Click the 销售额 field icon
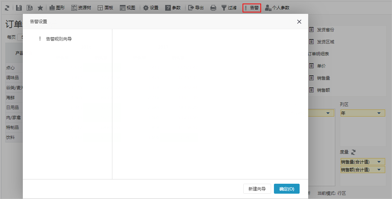Screen dimensions: 392x199 pos(311,90)
